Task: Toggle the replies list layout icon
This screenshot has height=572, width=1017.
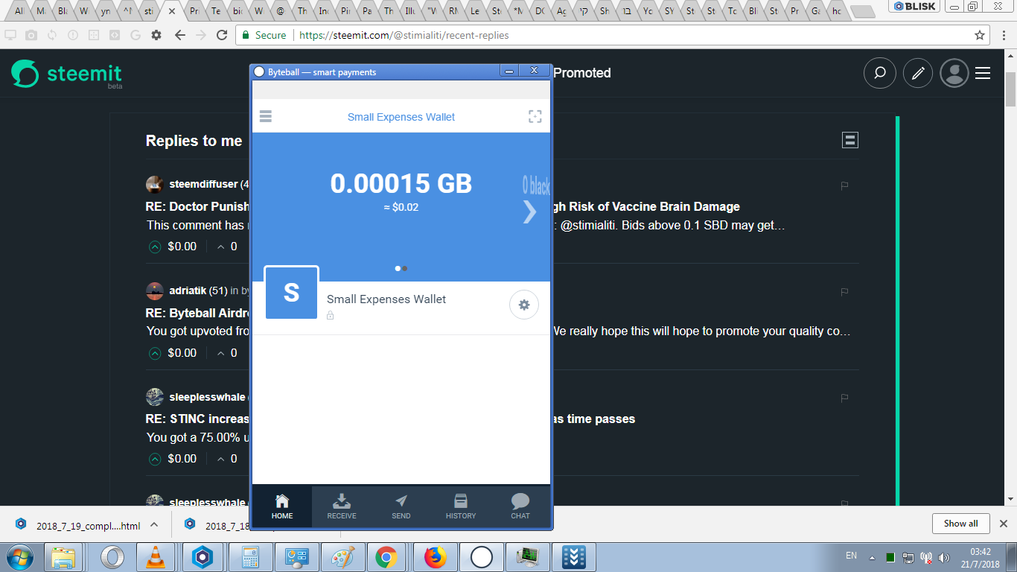Action: (850, 140)
